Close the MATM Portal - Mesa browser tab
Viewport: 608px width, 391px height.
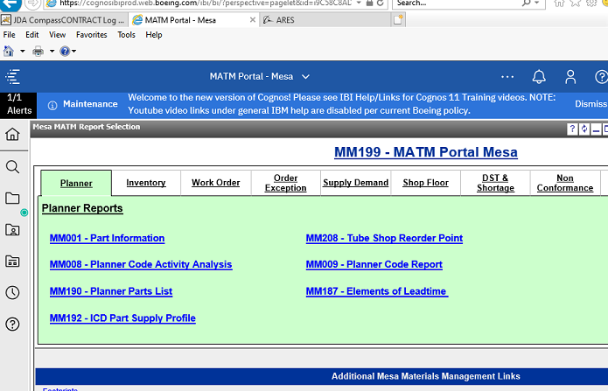253,20
